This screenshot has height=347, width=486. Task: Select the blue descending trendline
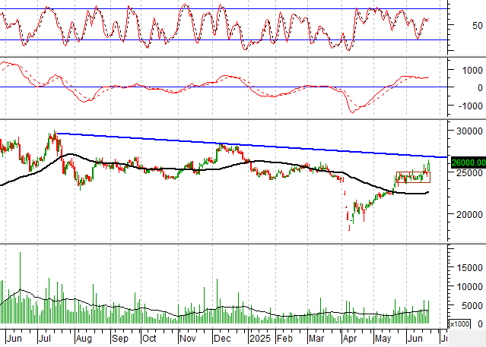(x=228, y=144)
